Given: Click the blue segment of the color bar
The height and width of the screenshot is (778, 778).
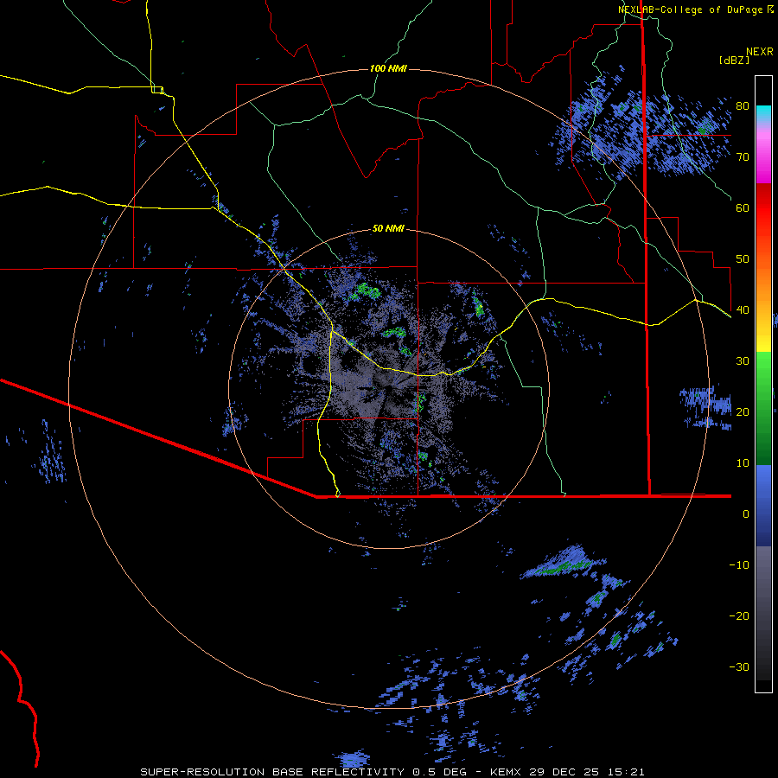Looking at the screenshot, I should pos(763,506).
